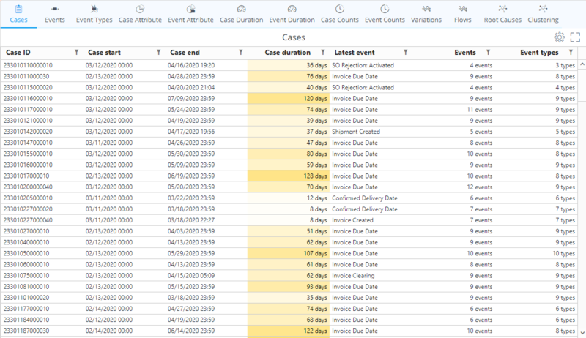
Task: Select the Clustering network icon
Action: tap(543, 9)
